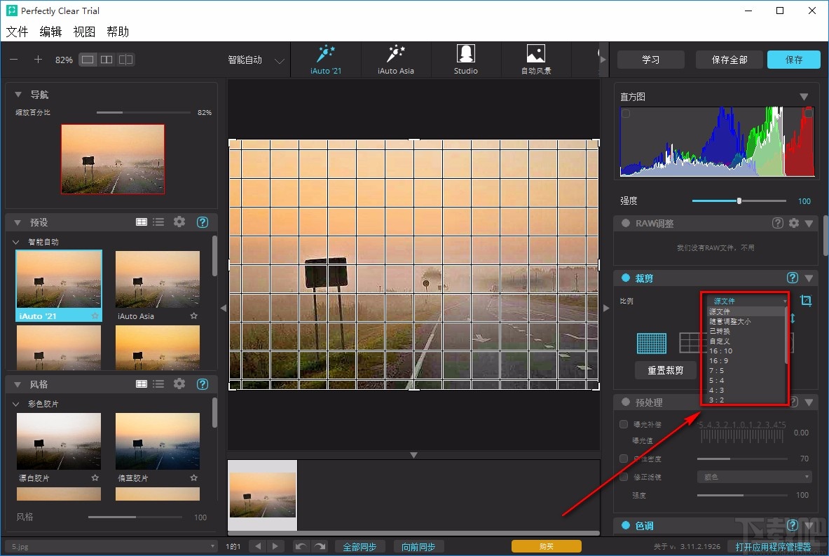
Task: Click the crop tool icon
Action: click(x=806, y=301)
